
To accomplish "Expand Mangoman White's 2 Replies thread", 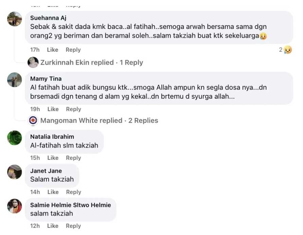I will [x=99, y=120].
